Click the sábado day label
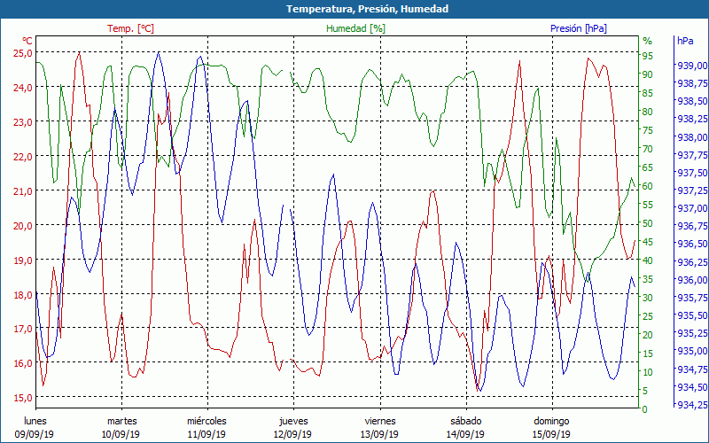The height and width of the screenshot is (443, 709). coord(466,421)
